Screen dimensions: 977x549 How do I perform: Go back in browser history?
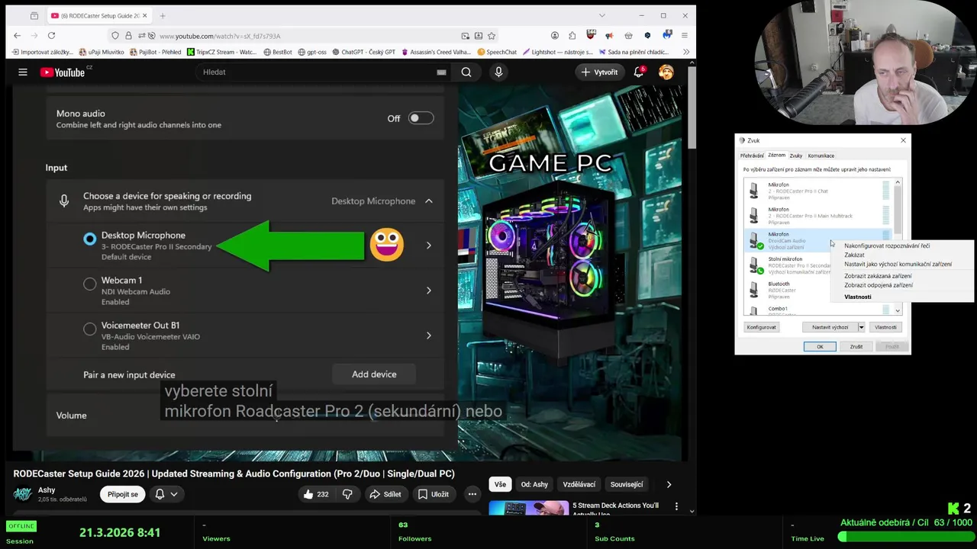click(x=18, y=36)
